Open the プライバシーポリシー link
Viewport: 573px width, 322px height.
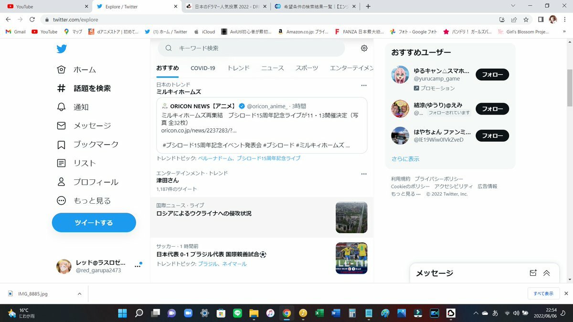click(439, 179)
